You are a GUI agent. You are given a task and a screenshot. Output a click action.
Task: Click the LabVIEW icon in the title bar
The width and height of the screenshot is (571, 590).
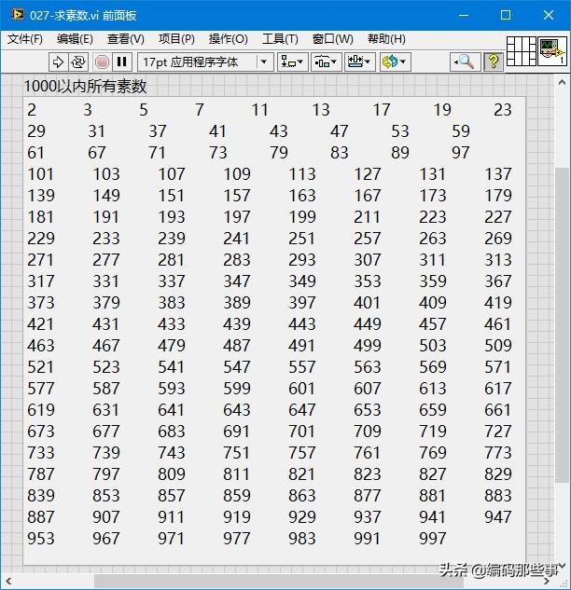click(18, 15)
